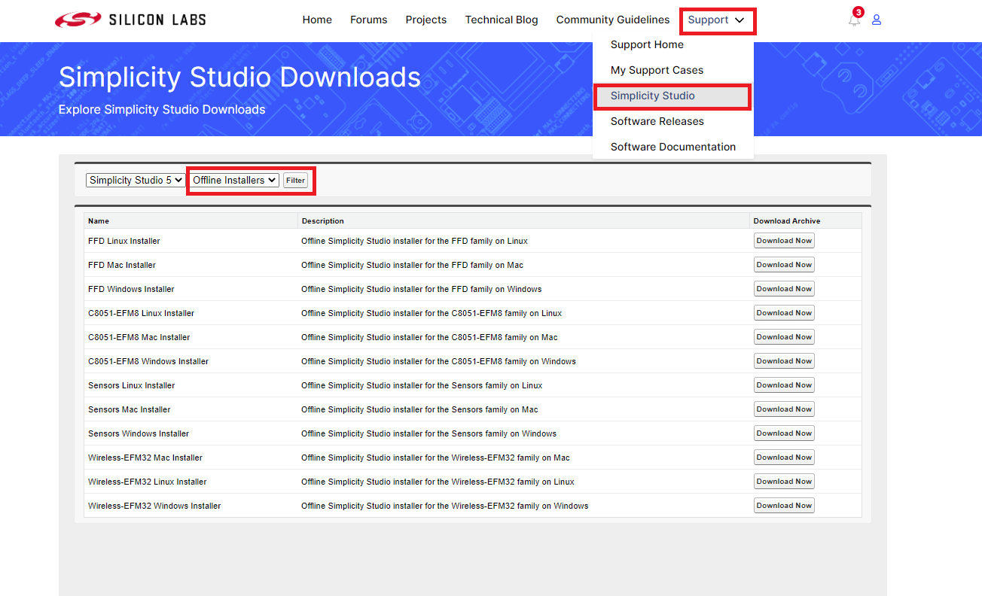Viewport: 982px width, 596px height.
Task: Select Software Documentation menu entry
Action: pyautogui.click(x=673, y=147)
